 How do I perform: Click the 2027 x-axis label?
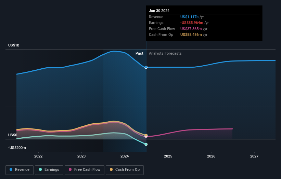coord(254,156)
